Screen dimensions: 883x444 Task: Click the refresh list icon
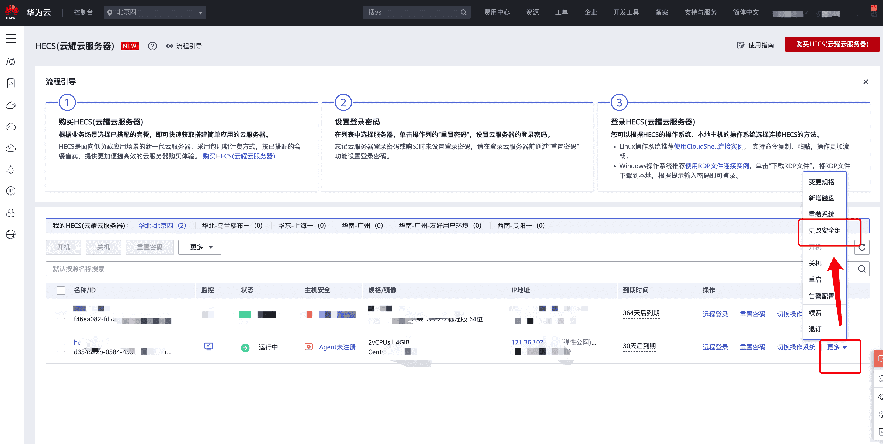pyautogui.click(x=862, y=247)
